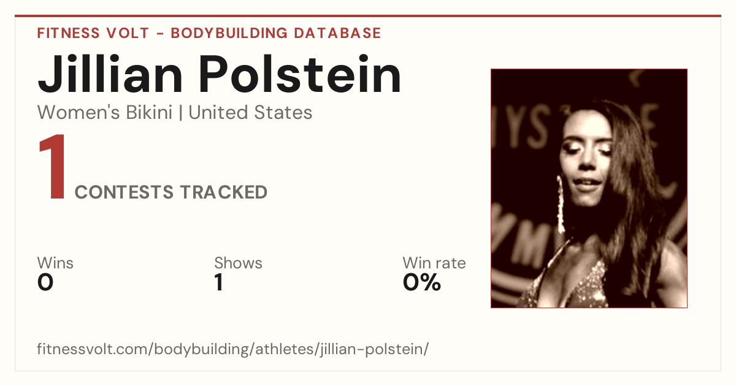This screenshot has width=736, height=386.
Task: Click the 0% win rate value
Action: (422, 282)
